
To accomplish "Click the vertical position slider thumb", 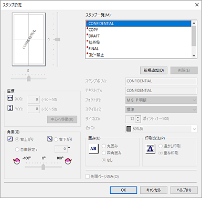I will [57, 40].
